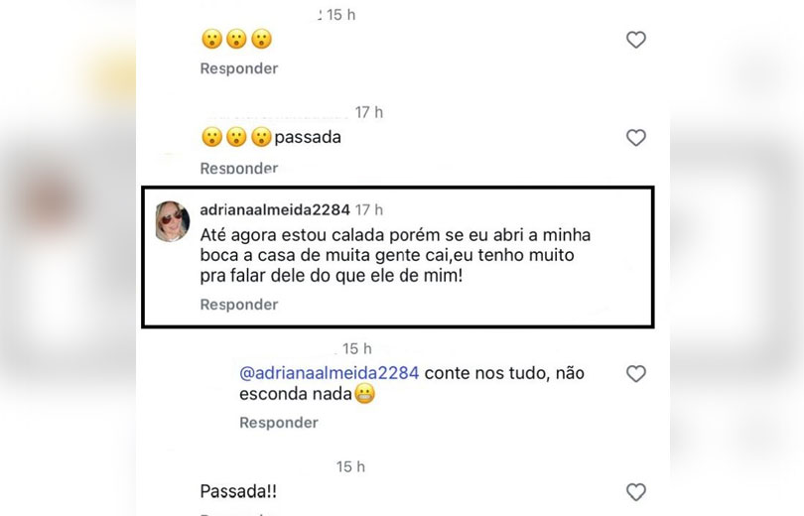Click the 15 h timestamp at the top

[x=340, y=15]
